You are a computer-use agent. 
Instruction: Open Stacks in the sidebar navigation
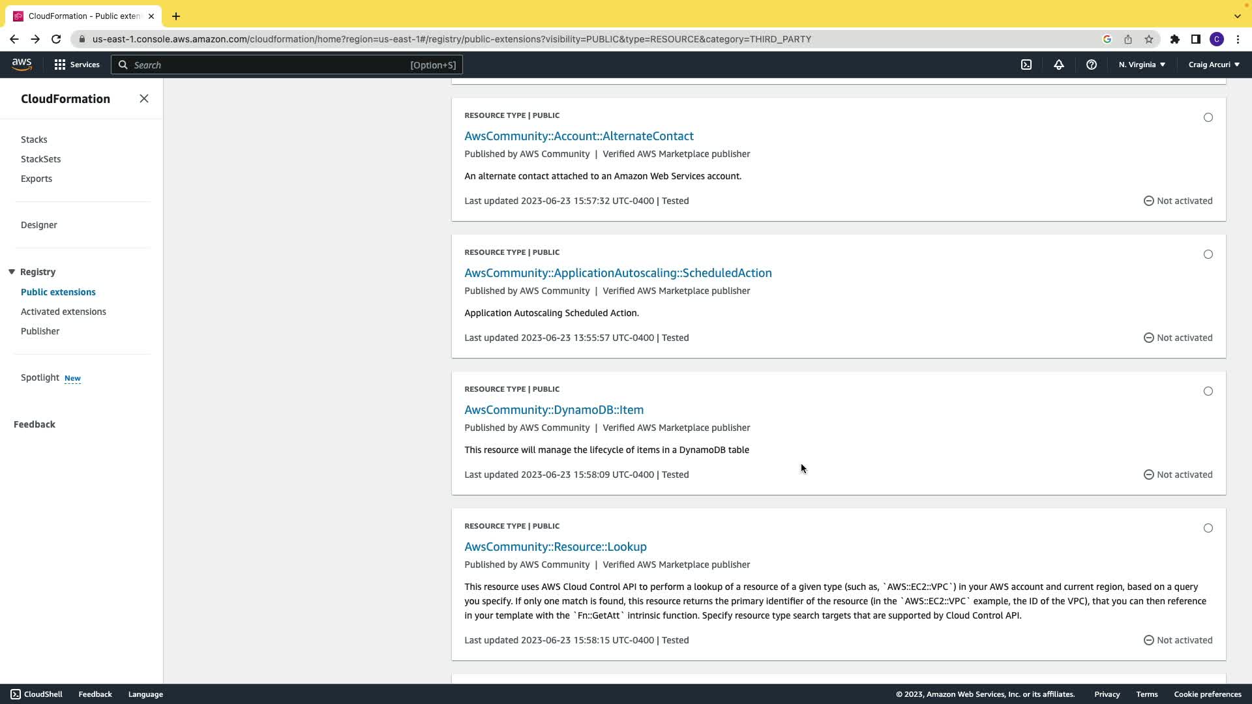click(34, 139)
